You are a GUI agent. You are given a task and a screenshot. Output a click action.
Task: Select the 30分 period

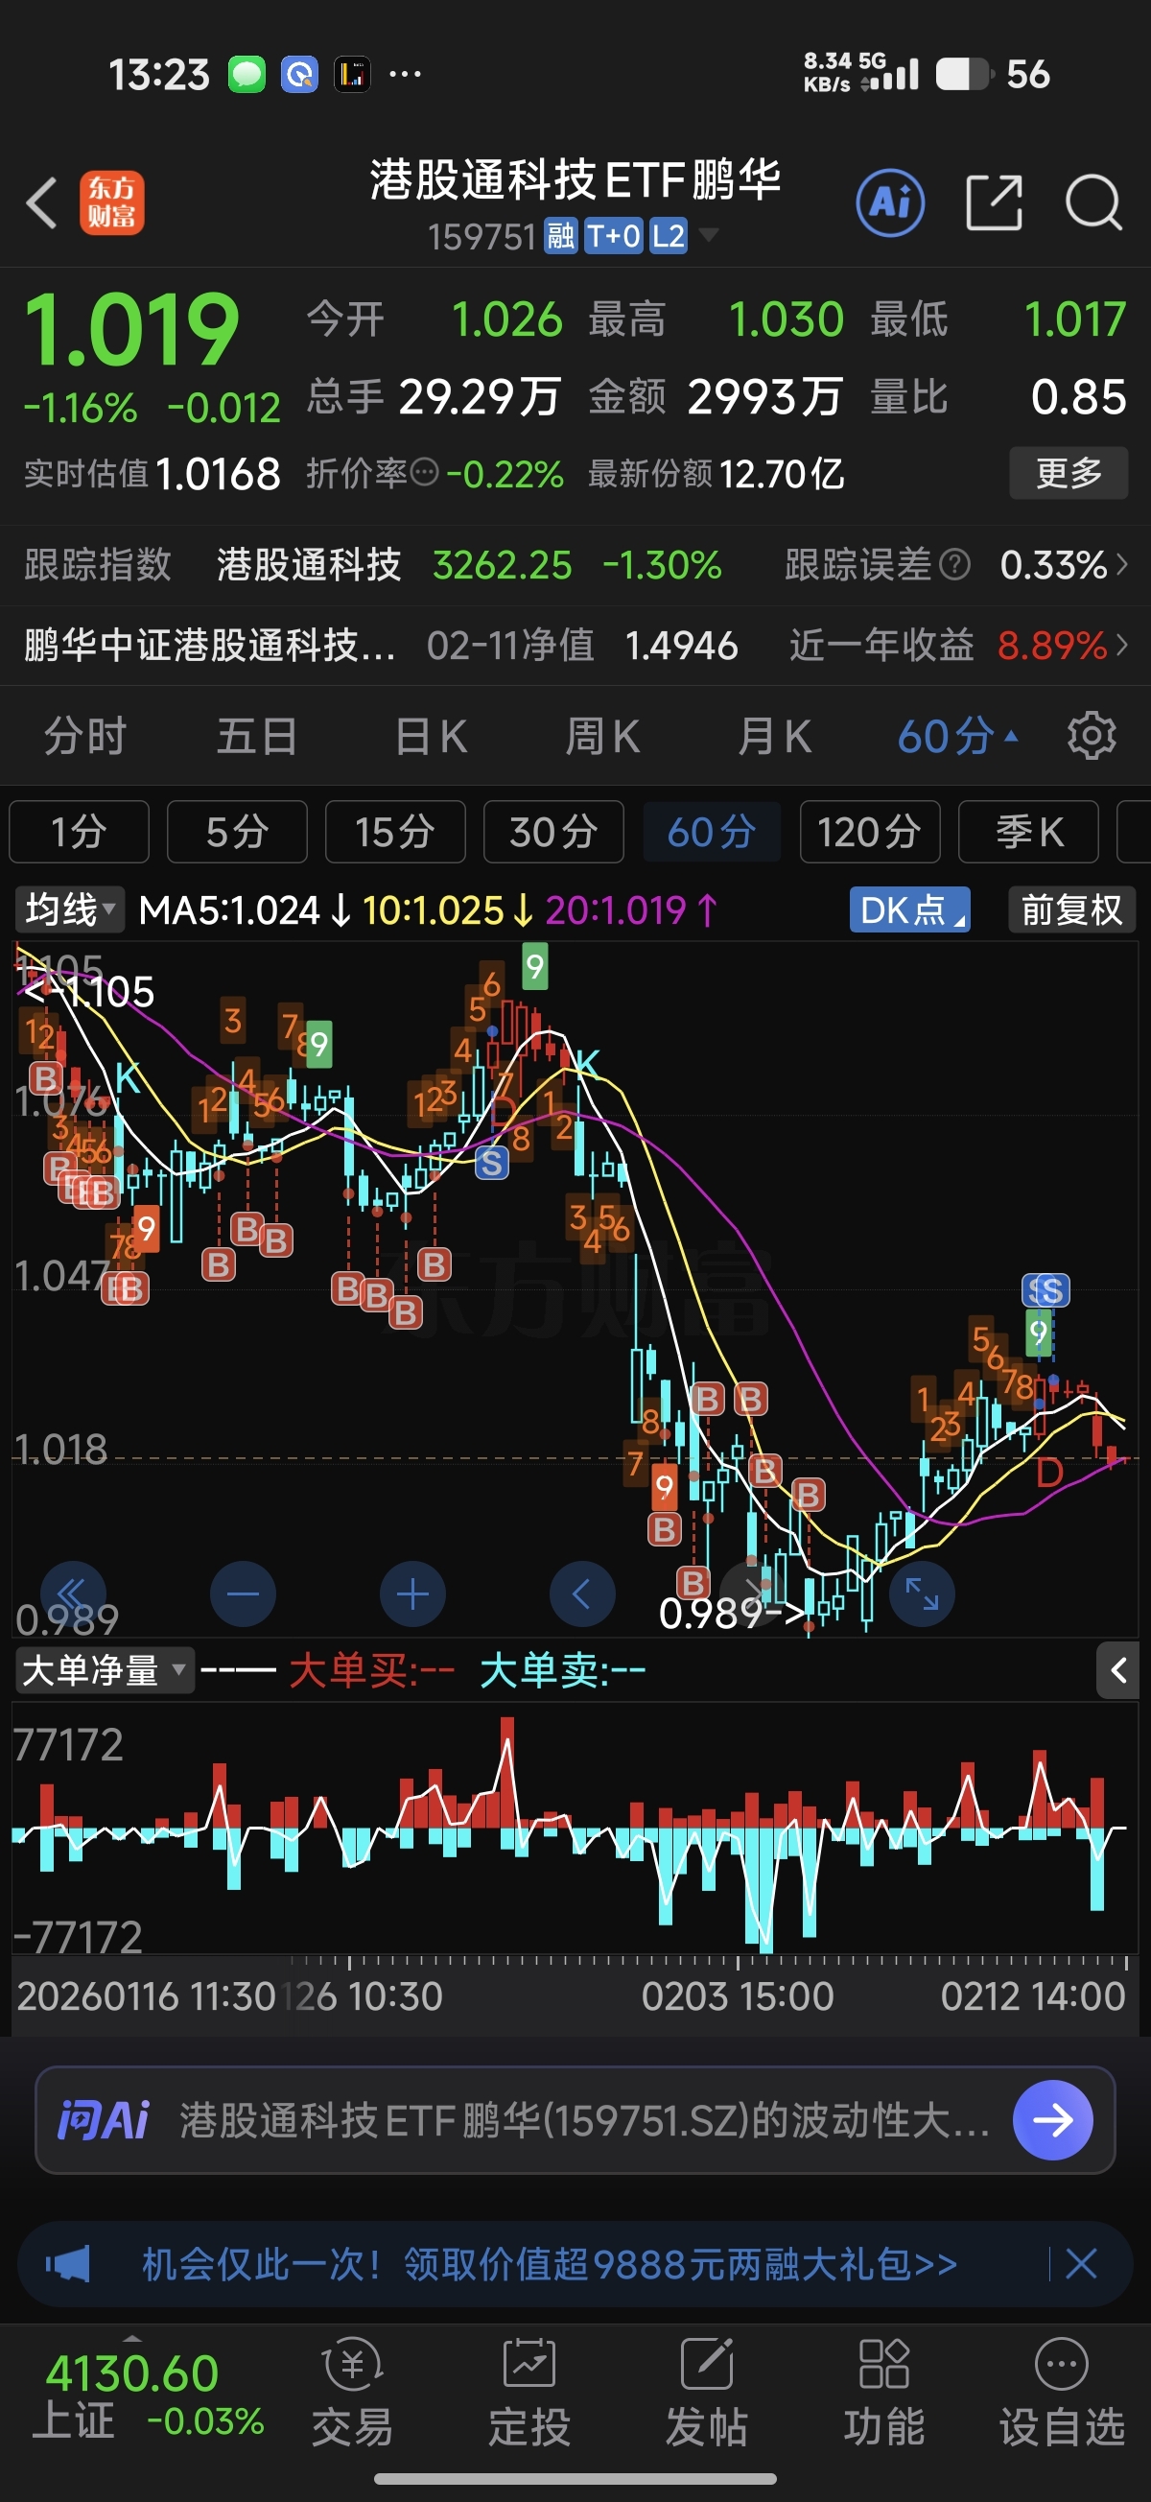coord(553,832)
